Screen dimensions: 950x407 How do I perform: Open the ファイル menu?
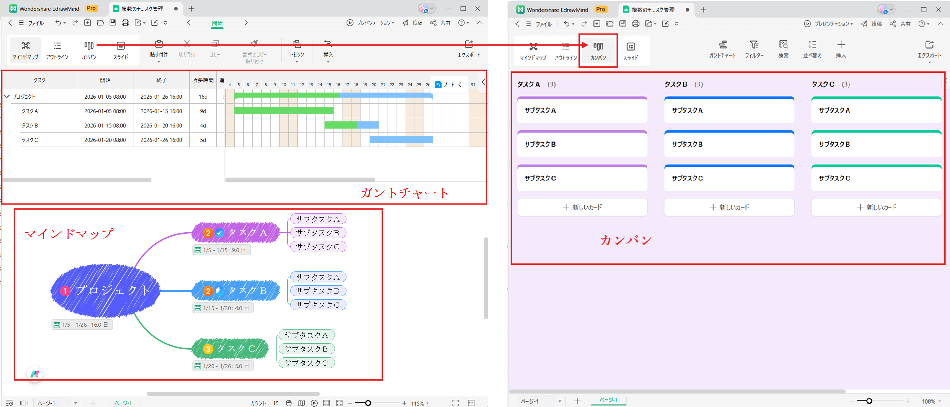click(x=34, y=23)
